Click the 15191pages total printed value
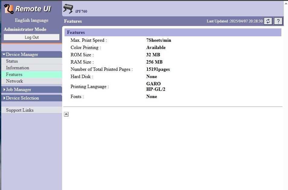 (x=158, y=69)
